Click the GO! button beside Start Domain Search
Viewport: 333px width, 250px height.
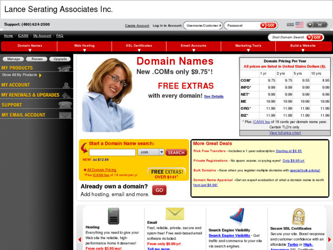click(x=315, y=38)
